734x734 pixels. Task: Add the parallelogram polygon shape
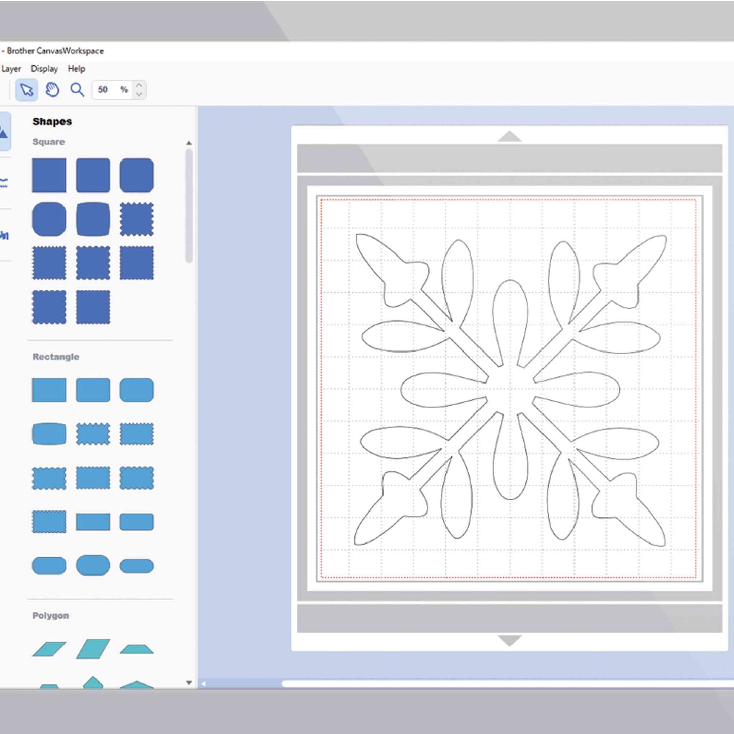(49, 649)
